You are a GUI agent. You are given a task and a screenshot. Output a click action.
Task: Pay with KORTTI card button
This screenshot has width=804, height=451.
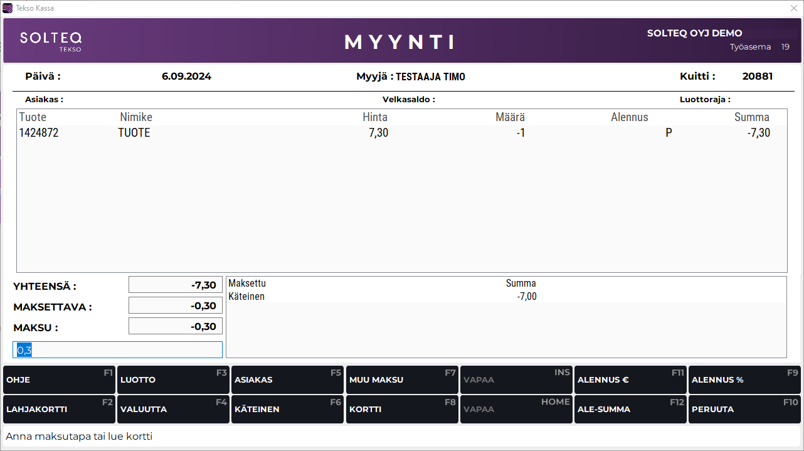pos(401,410)
